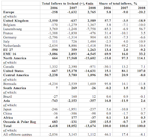
Task: Click the 'China' row label
Action: [7, 114]
